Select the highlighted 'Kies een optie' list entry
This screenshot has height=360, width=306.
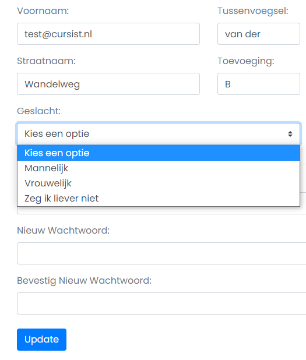159,153
